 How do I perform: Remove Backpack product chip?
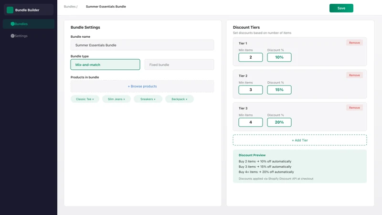(x=186, y=99)
